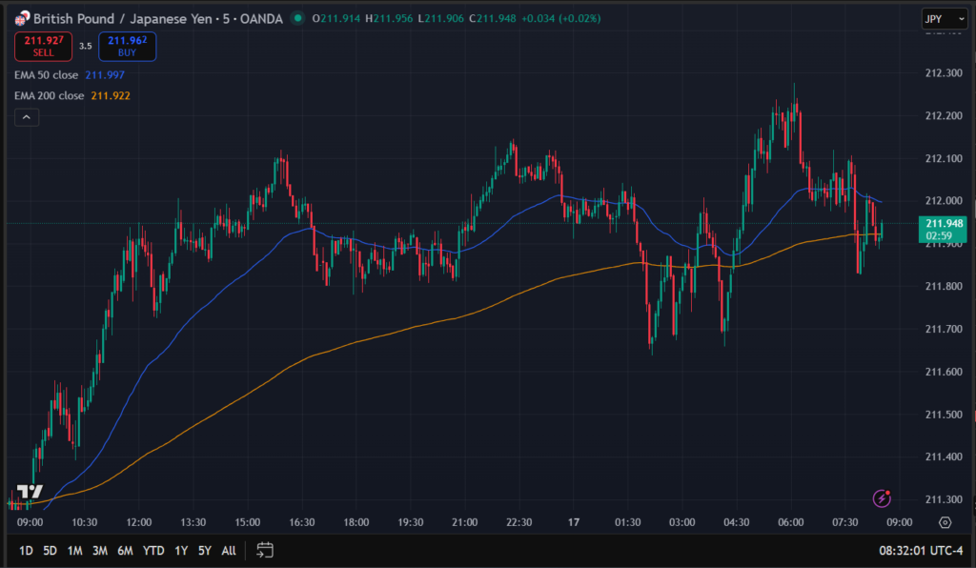Screen dimensions: 976x568
Task: Select the YTD time range
Action: point(153,551)
